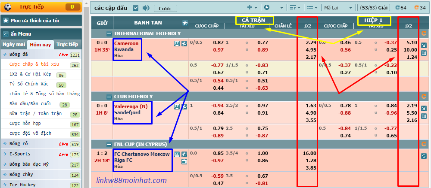
Task: Add the Cameroon vs Rwanda match to favorites
Action: [x=184, y=43]
